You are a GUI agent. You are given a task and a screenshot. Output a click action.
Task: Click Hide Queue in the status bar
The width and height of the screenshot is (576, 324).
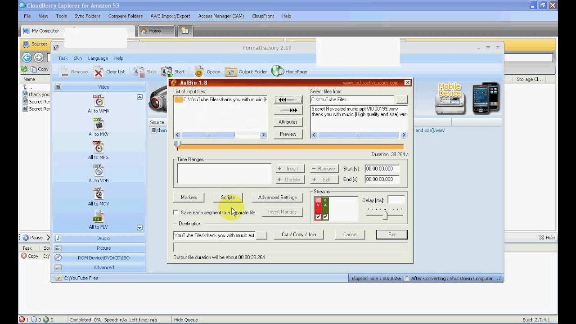click(x=186, y=319)
